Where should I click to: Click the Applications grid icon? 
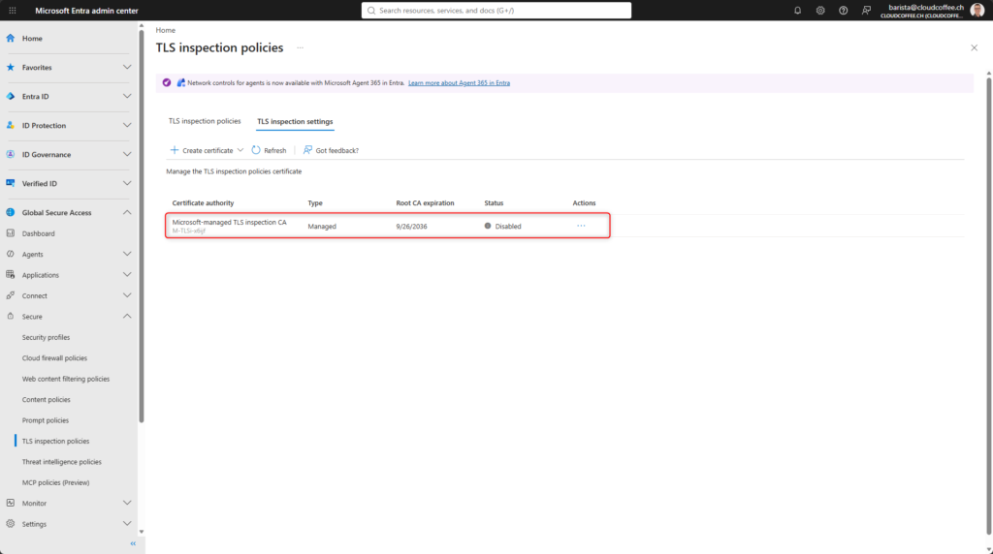10,275
